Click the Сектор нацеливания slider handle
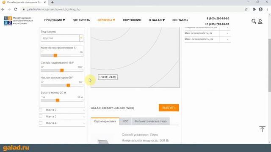271x152 pixels. click(62, 71)
